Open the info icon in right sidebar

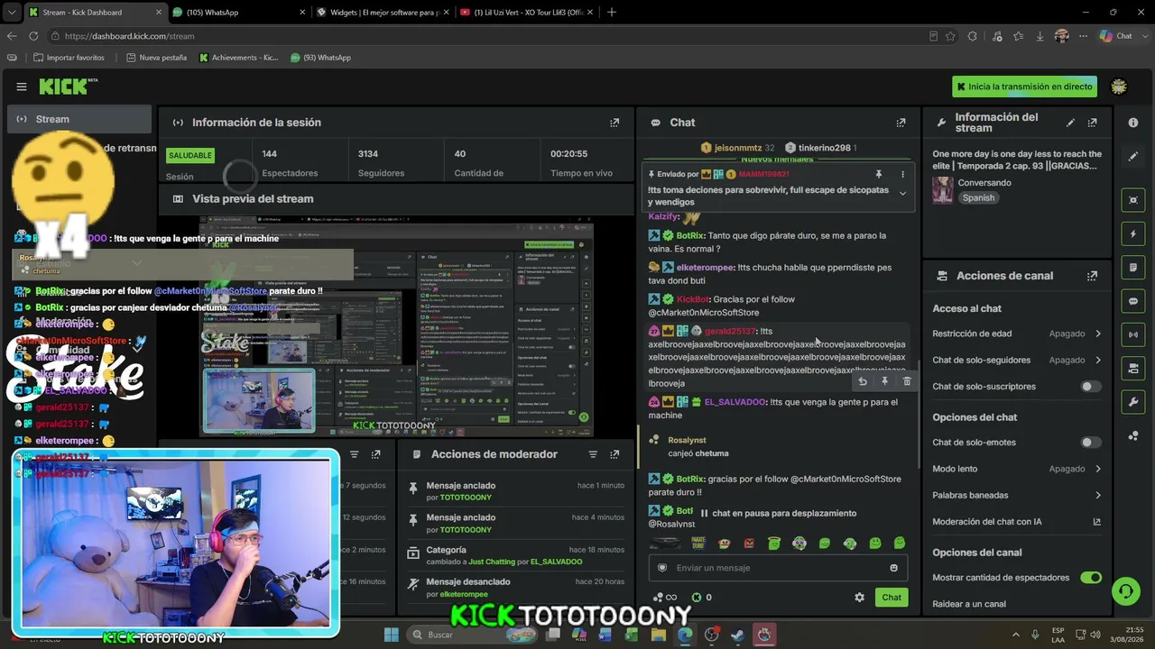click(1133, 123)
